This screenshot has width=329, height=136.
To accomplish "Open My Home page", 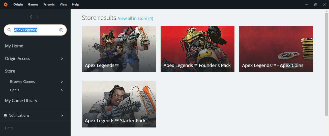I will click(x=14, y=46).
